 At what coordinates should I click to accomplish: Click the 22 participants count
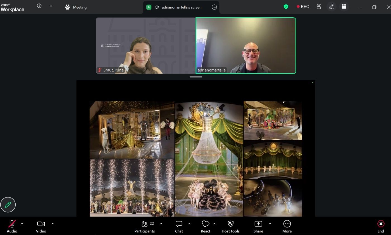pyautogui.click(x=152, y=224)
